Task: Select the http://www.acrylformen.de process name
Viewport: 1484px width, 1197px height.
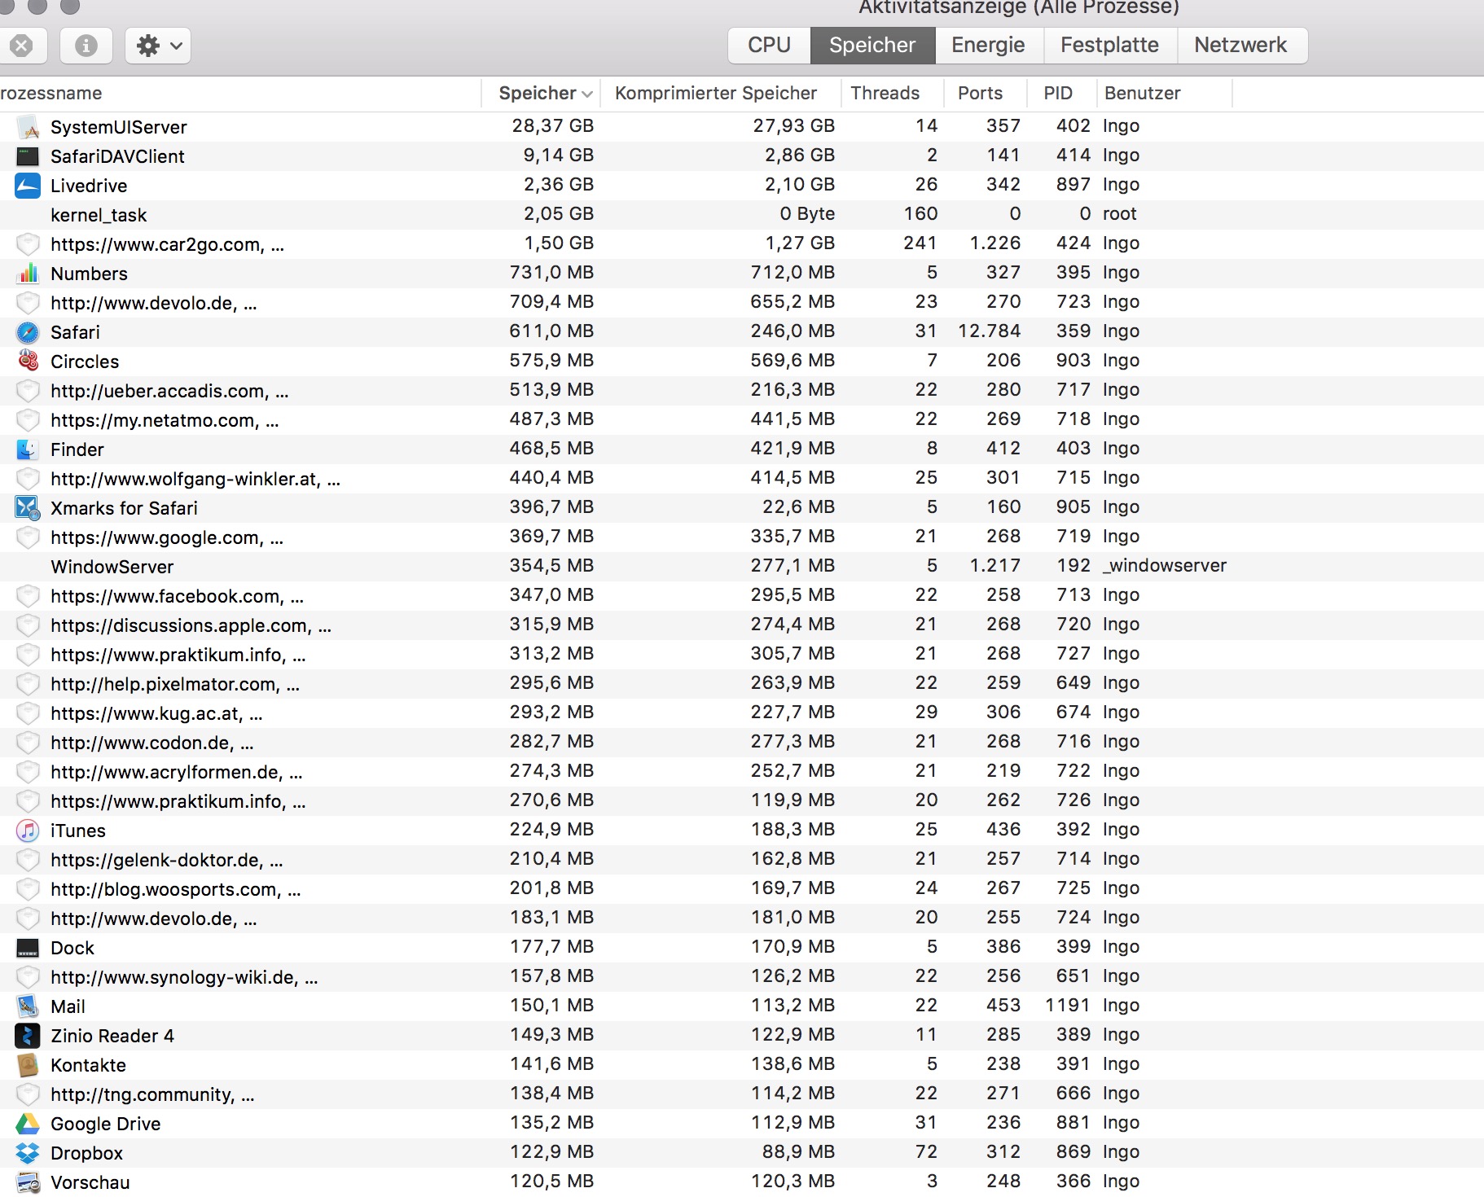Action: click(177, 772)
